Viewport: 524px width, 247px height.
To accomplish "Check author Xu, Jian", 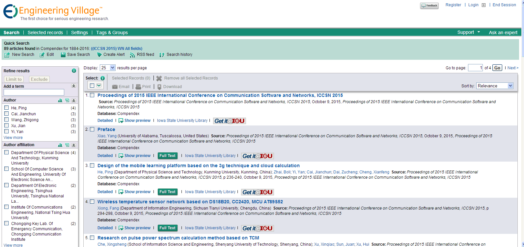I will [x=6, y=125].
